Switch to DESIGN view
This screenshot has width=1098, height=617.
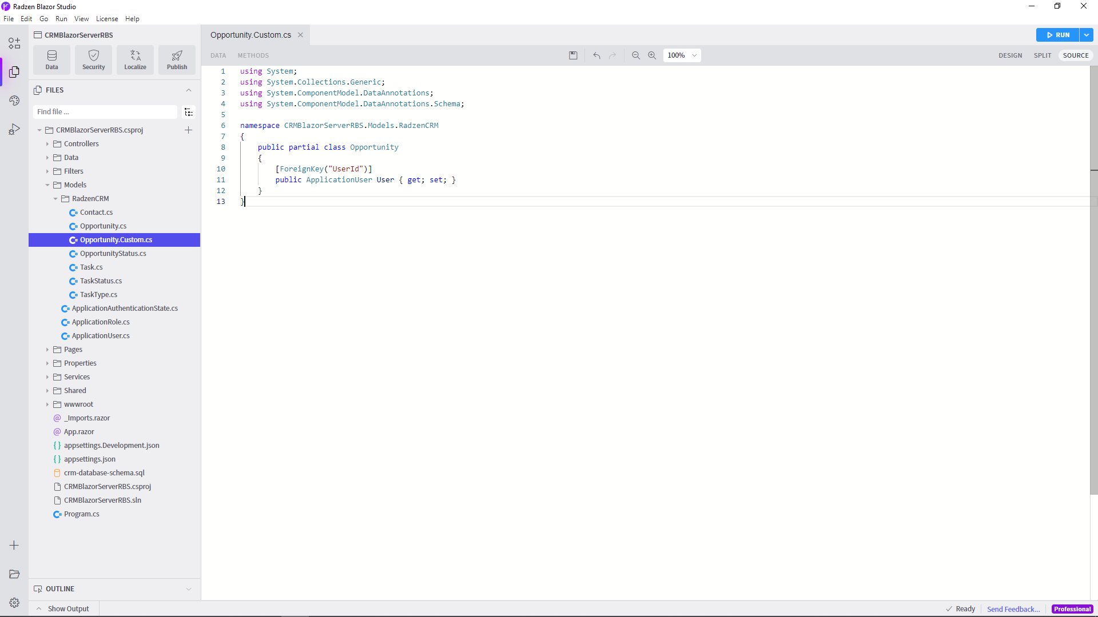click(x=1010, y=55)
